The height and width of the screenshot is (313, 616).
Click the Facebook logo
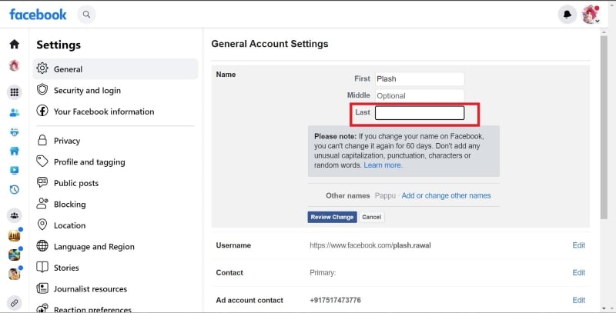38,15
